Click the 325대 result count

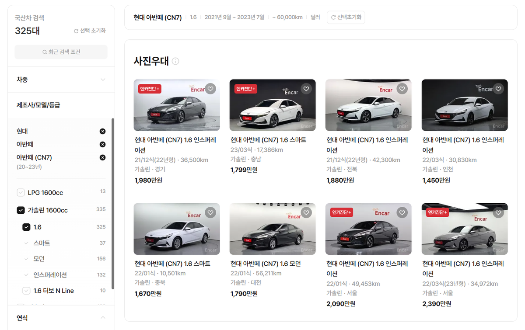click(x=27, y=31)
